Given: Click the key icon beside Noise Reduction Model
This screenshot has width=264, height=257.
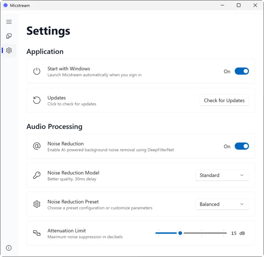Looking at the screenshot, I should [x=37, y=175].
